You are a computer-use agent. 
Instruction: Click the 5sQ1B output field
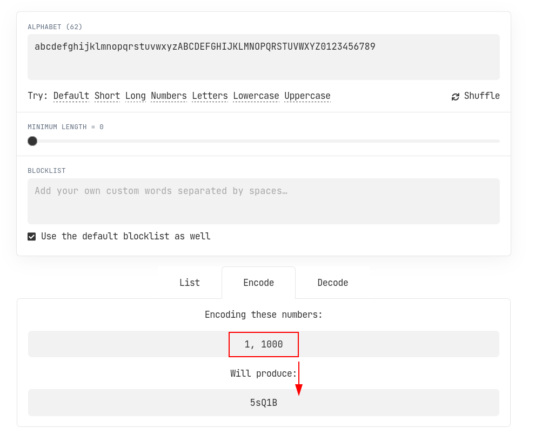[263, 403]
